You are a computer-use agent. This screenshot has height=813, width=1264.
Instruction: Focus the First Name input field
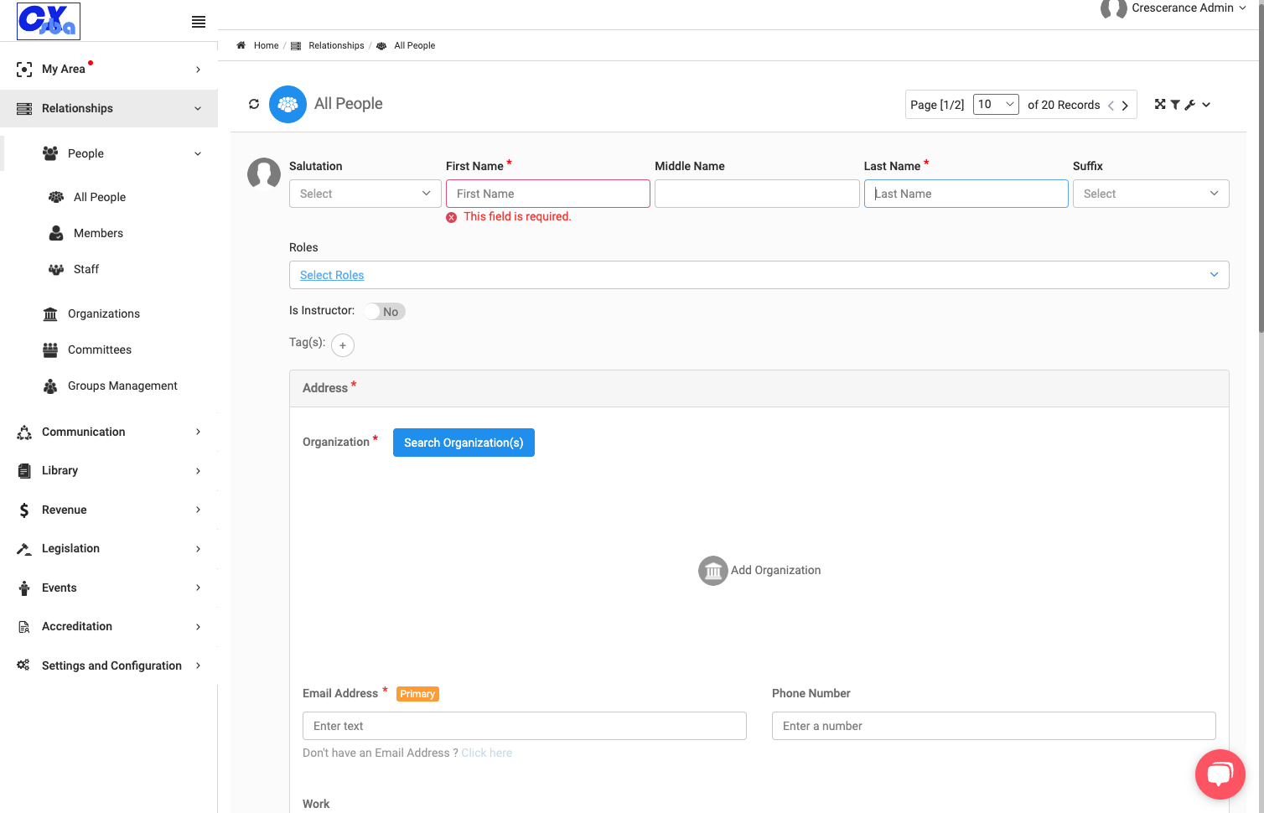click(x=548, y=194)
